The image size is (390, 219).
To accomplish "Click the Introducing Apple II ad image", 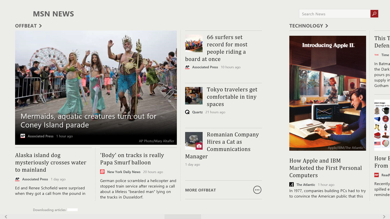I will coord(328,93).
